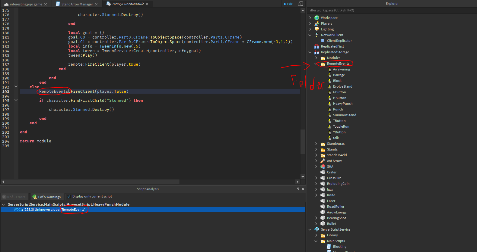The image size is (477, 252).
Task: Expand the StandAuras folder
Action: [316, 144]
